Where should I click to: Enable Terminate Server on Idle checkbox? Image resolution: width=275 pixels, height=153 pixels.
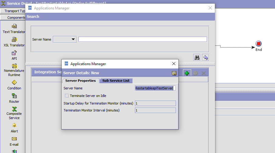67,96
